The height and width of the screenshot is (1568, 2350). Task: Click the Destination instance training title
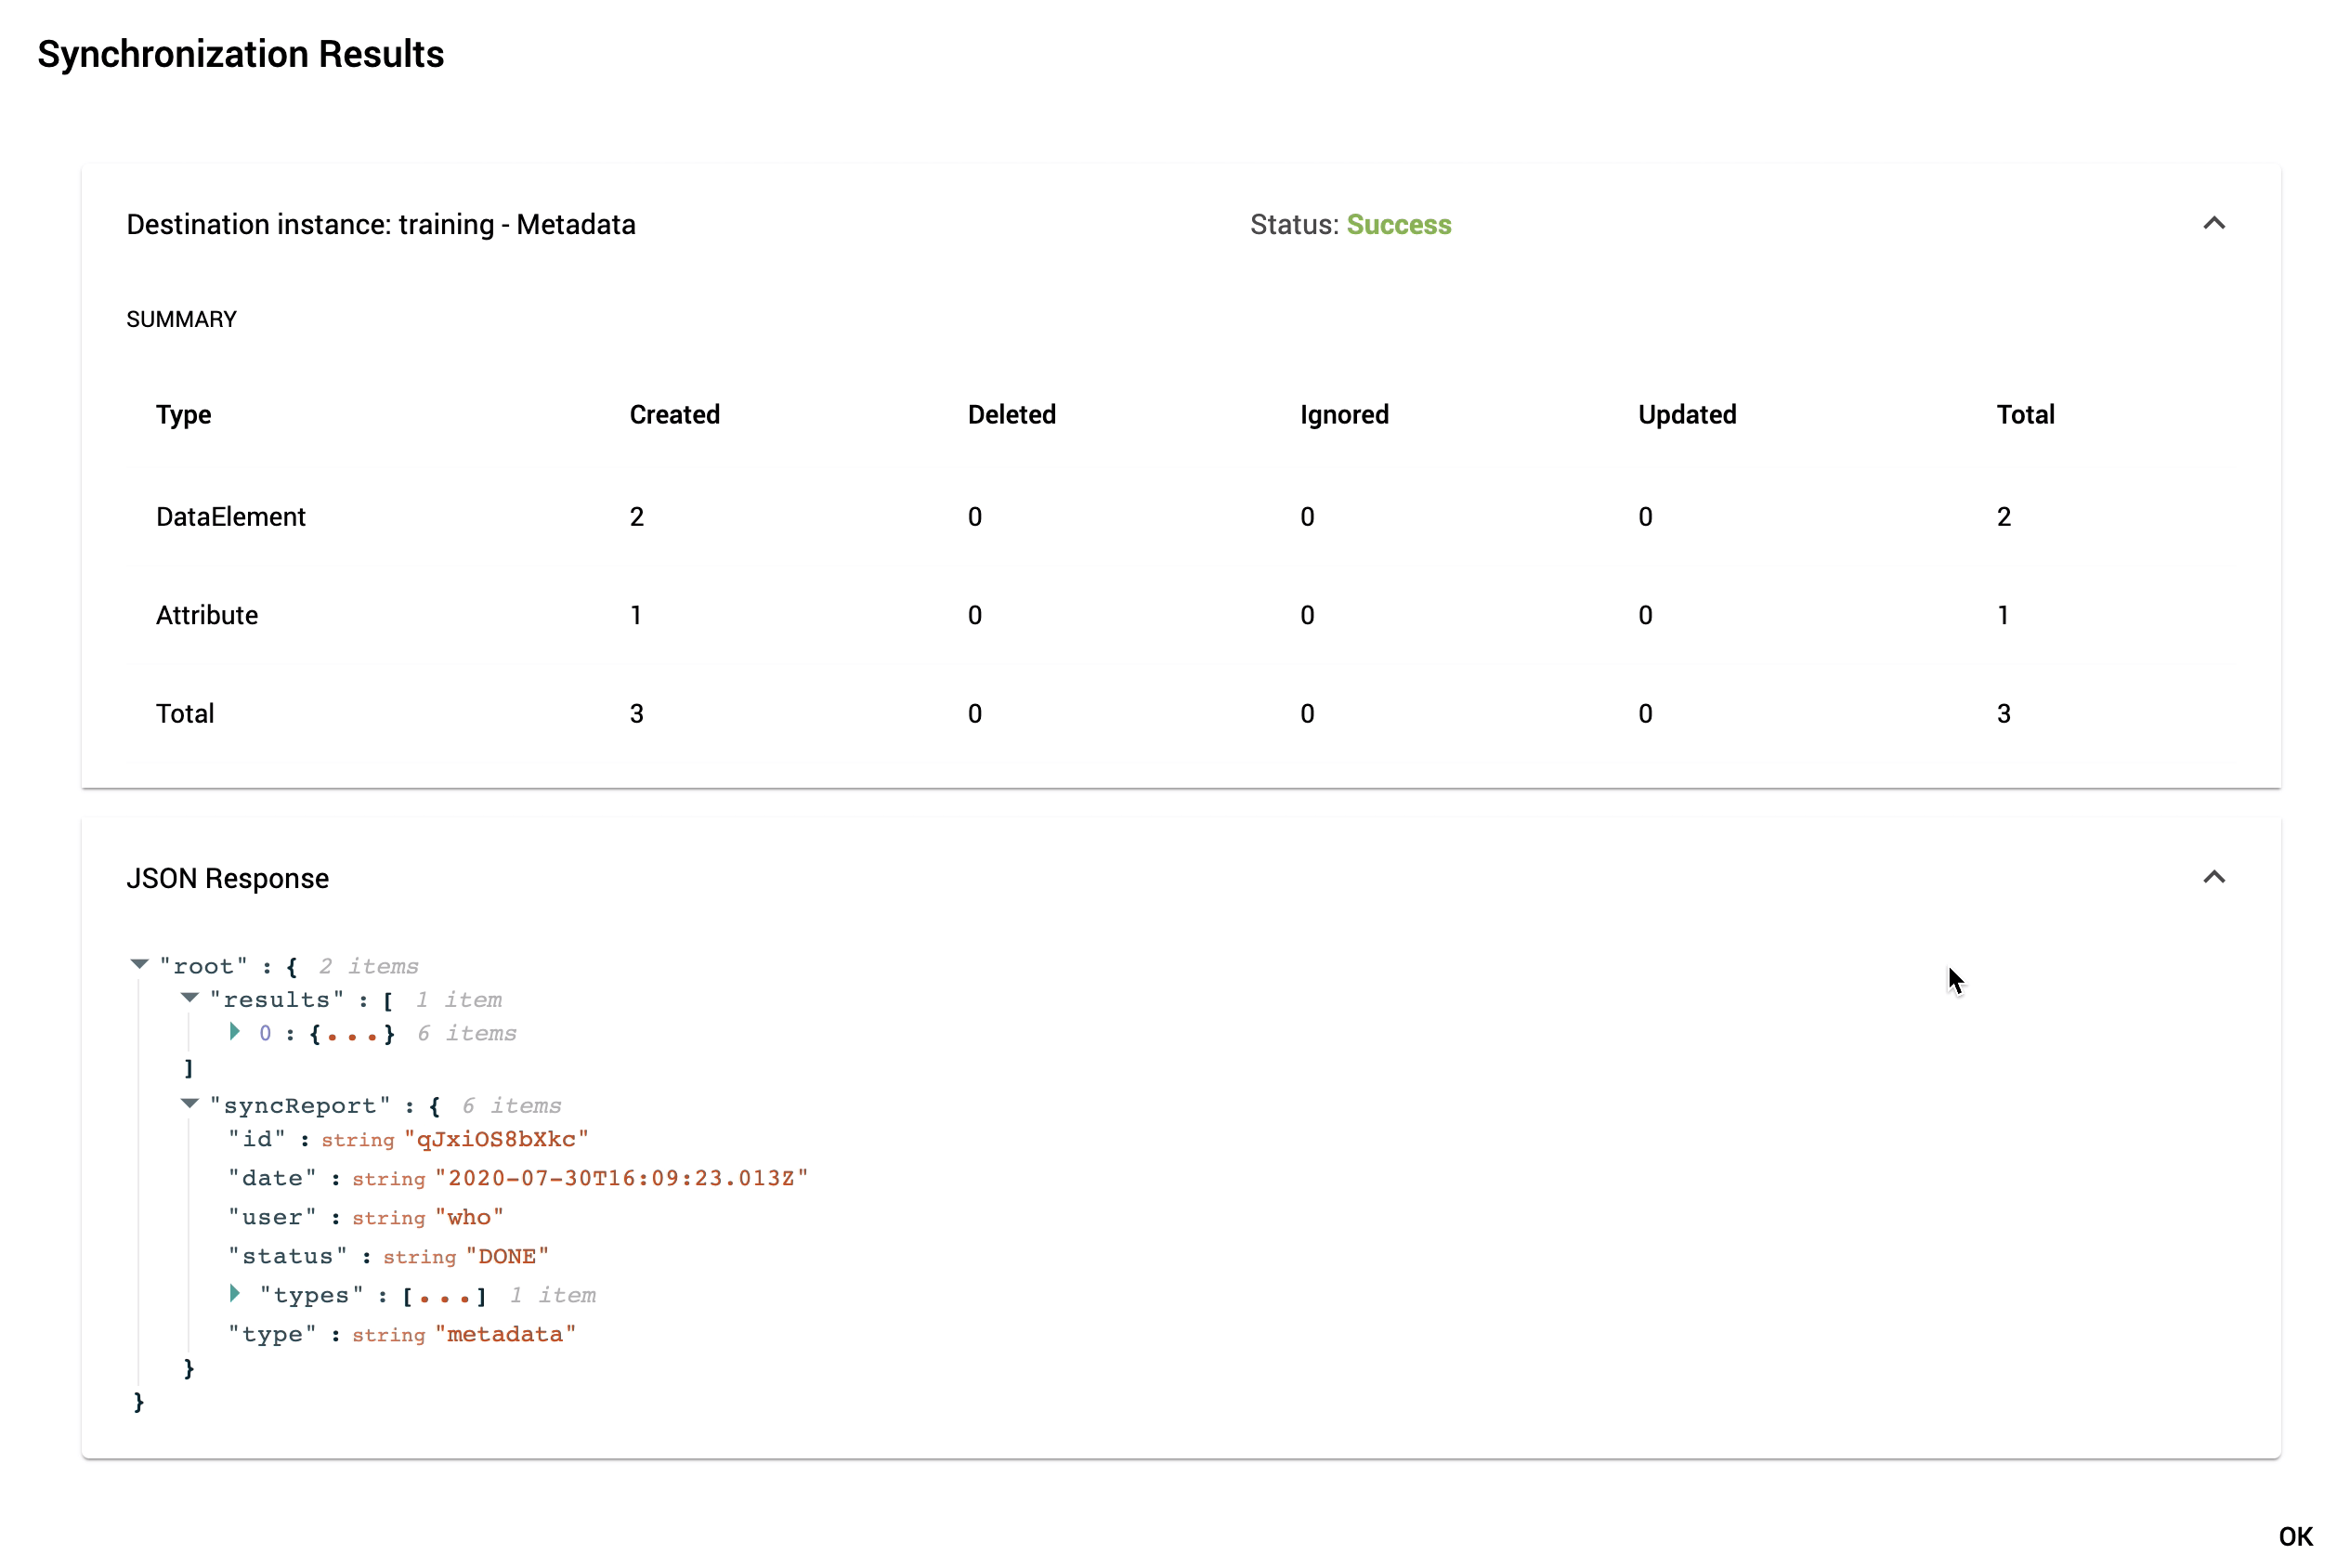[x=380, y=225]
